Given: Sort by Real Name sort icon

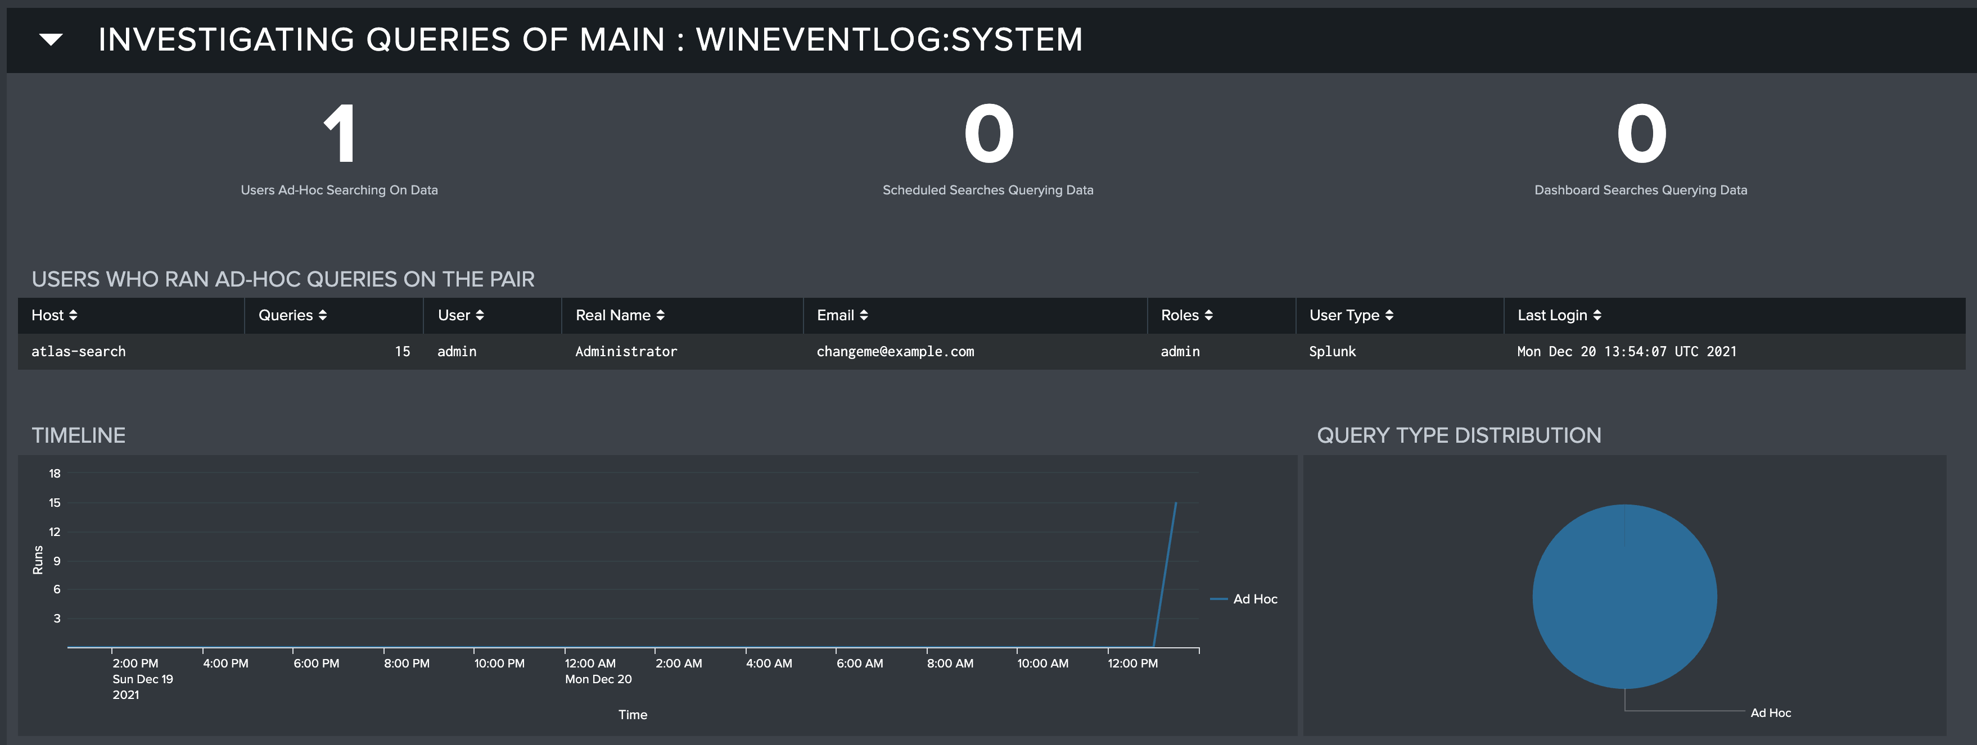Looking at the screenshot, I should click(x=660, y=315).
